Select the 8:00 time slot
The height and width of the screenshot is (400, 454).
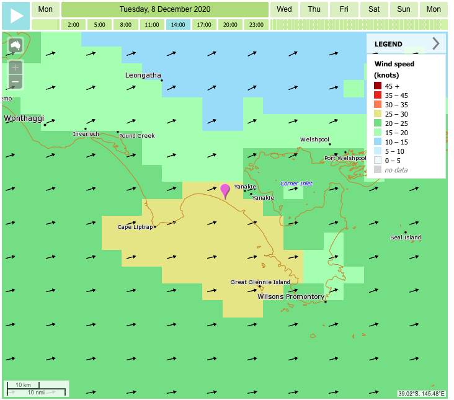click(x=126, y=25)
